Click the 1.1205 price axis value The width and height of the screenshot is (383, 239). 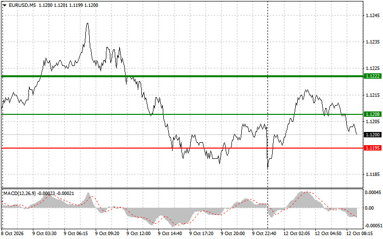373,121
